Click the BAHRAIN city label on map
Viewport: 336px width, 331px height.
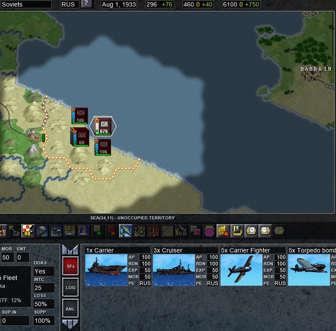point(316,69)
